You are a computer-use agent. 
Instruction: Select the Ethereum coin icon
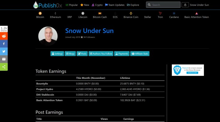[x=55, y=13]
